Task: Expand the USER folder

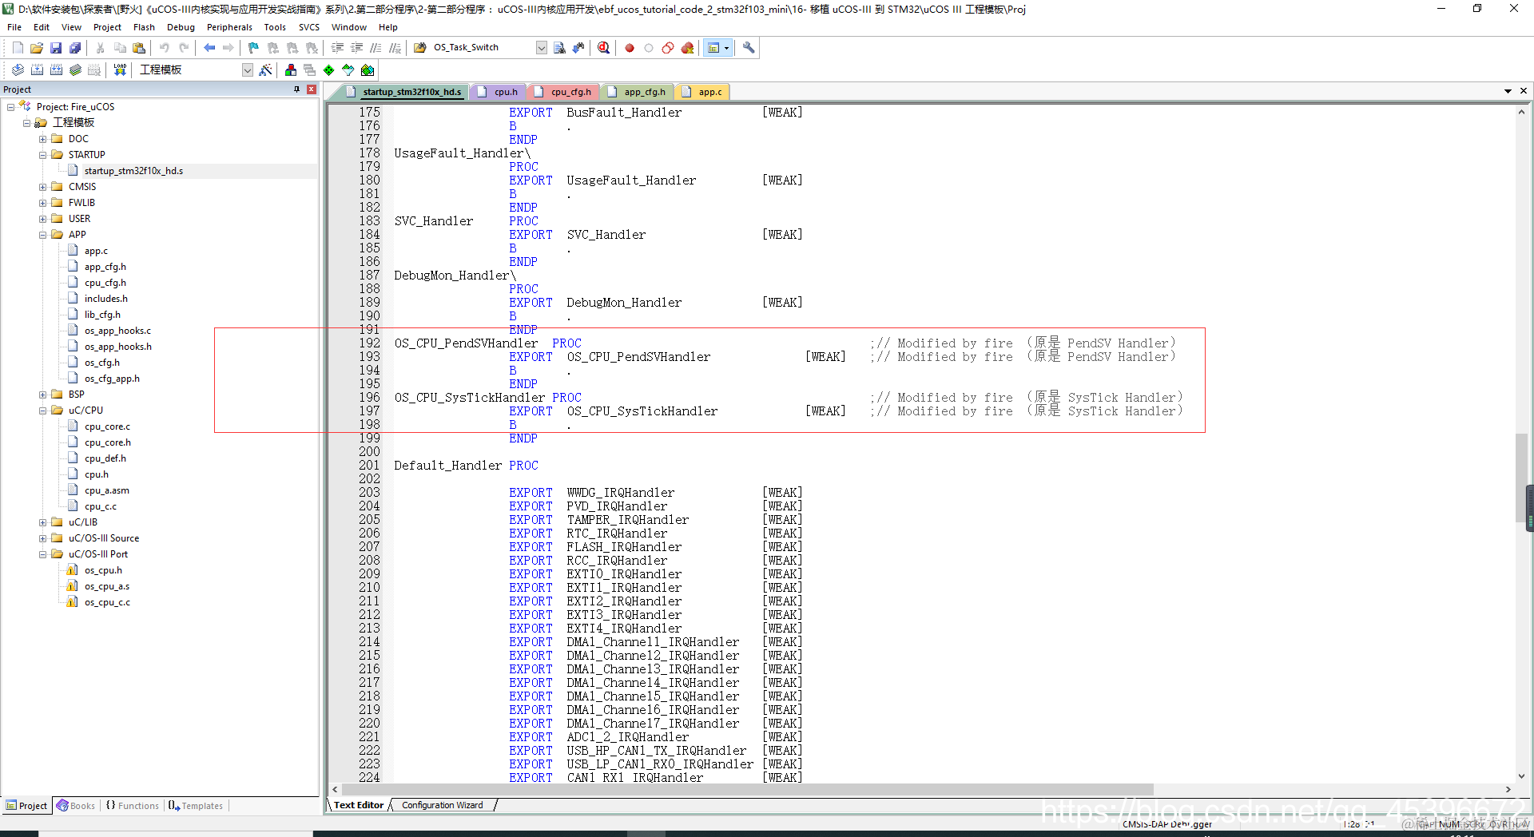Action: [43, 219]
